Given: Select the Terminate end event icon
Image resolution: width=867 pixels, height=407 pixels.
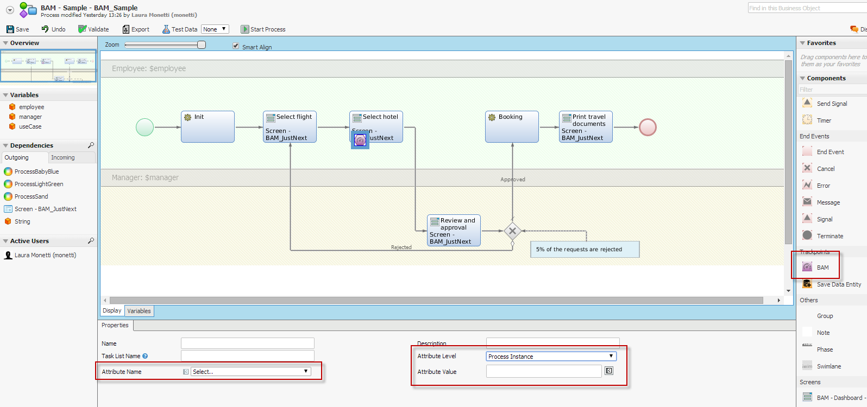Looking at the screenshot, I should point(807,236).
